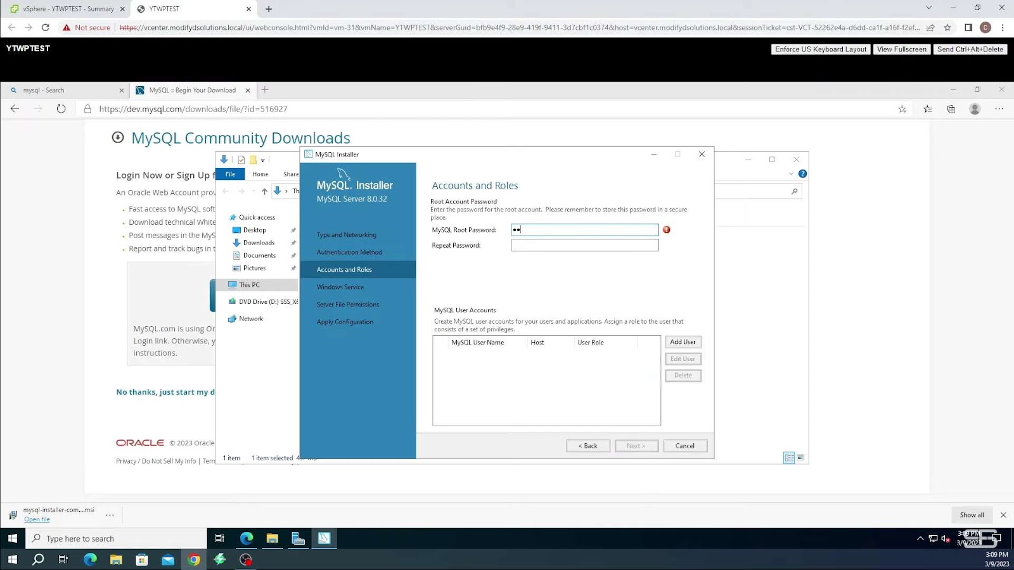Open the Home tab in File Explorer
Screen dimensions: 1014x570
click(x=260, y=174)
